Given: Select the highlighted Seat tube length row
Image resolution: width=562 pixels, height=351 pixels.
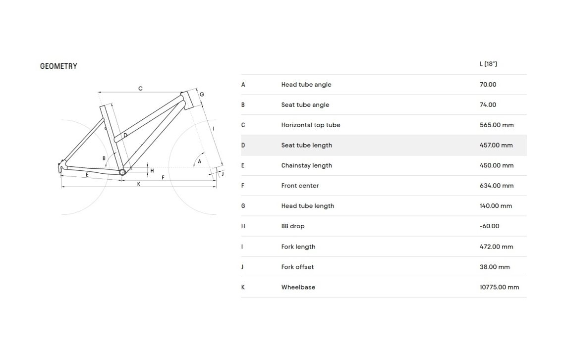Looking at the screenshot, I should 384,145.
